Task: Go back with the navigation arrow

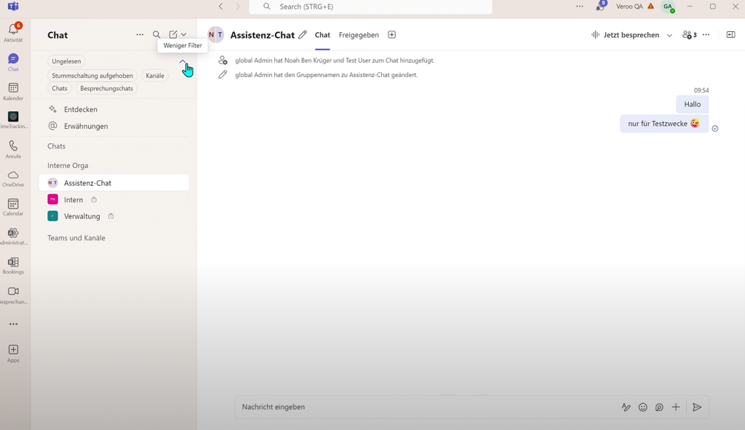Action: [221, 6]
